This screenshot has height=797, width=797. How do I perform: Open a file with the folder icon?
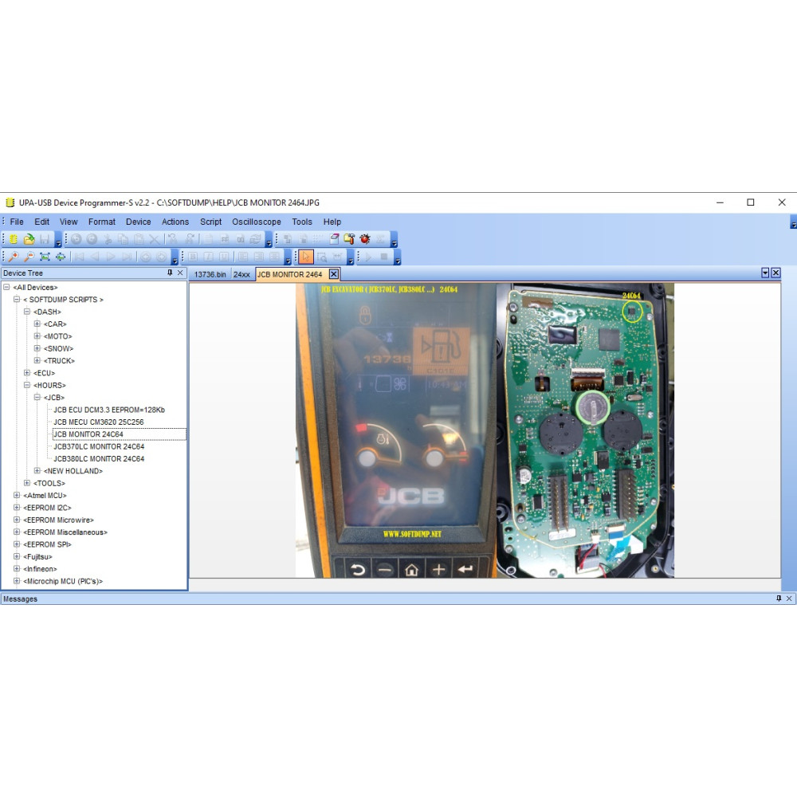pyautogui.click(x=29, y=239)
